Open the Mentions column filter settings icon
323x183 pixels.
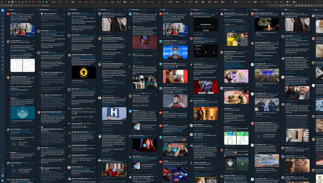tap(95, 10)
